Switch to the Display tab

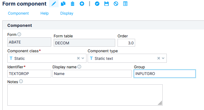point(67,13)
